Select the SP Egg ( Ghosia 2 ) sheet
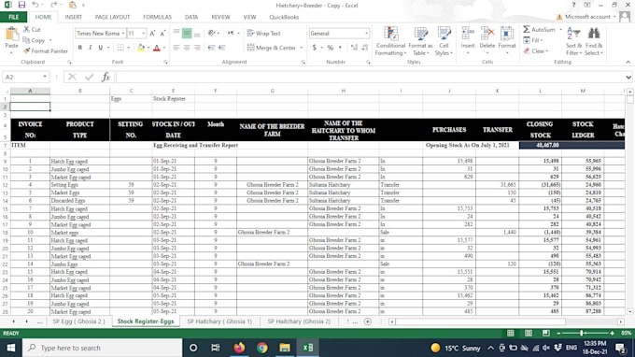The image size is (635, 357). tap(78, 321)
